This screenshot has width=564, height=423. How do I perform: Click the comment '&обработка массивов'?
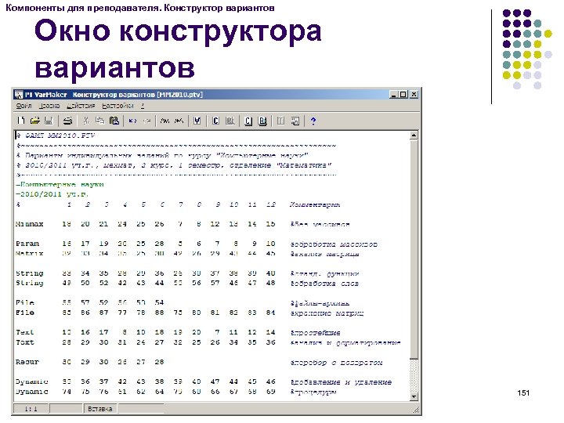334,244
